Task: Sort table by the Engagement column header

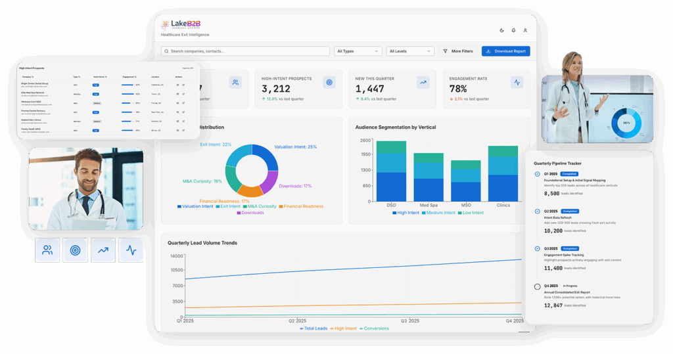Action: pos(130,77)
